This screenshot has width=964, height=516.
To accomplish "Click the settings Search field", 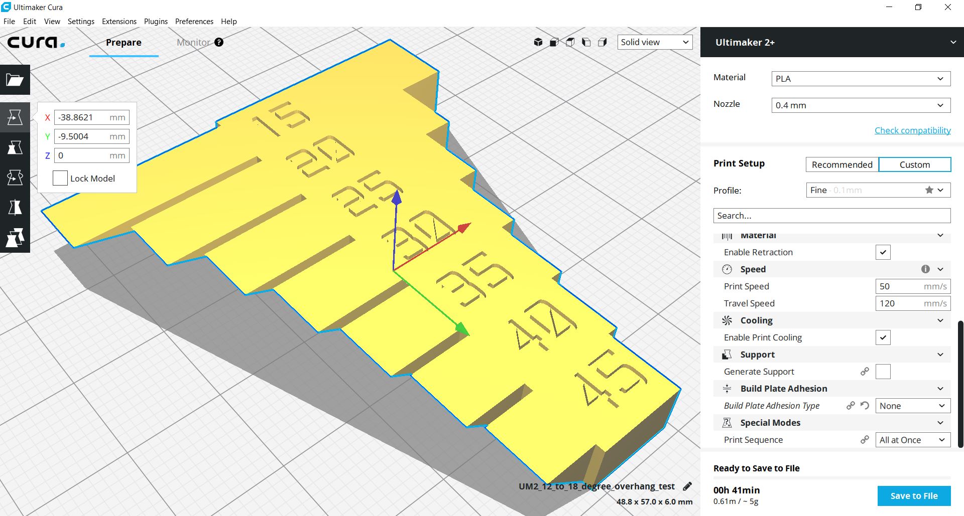I will [x=832, y=216].
